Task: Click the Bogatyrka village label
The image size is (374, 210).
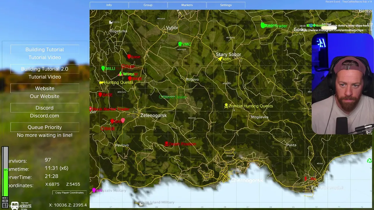Action: pos(118,31)
